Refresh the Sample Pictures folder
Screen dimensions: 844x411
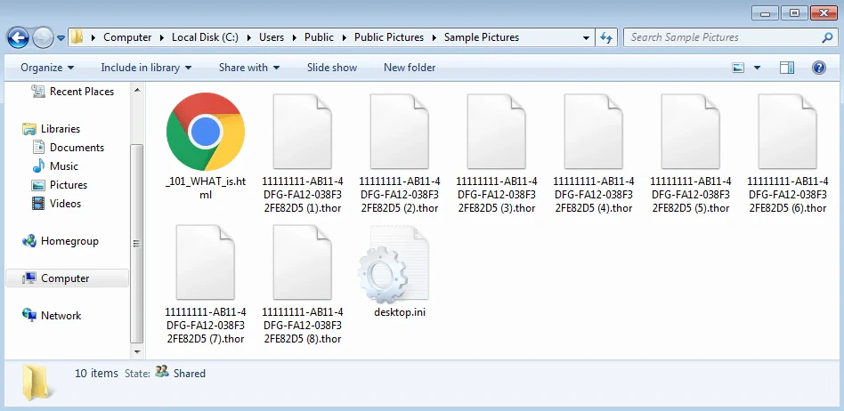coord(606,37)
